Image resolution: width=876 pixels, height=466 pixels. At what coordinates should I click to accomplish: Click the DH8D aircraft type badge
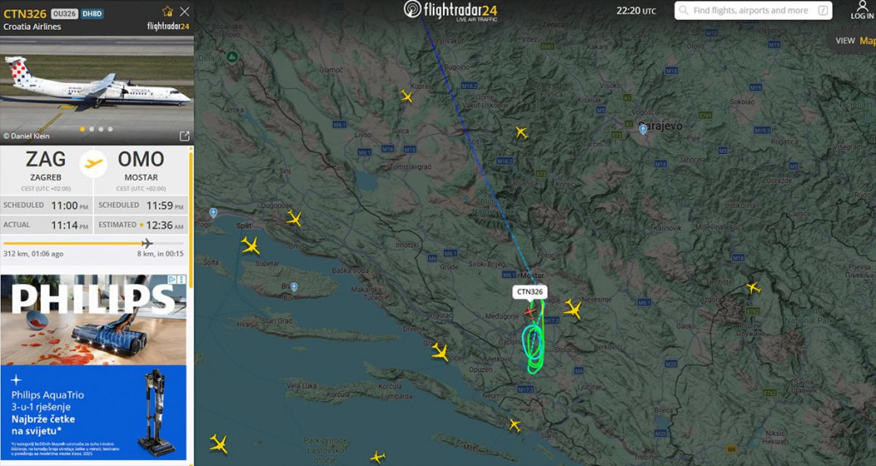pos(92,14)
